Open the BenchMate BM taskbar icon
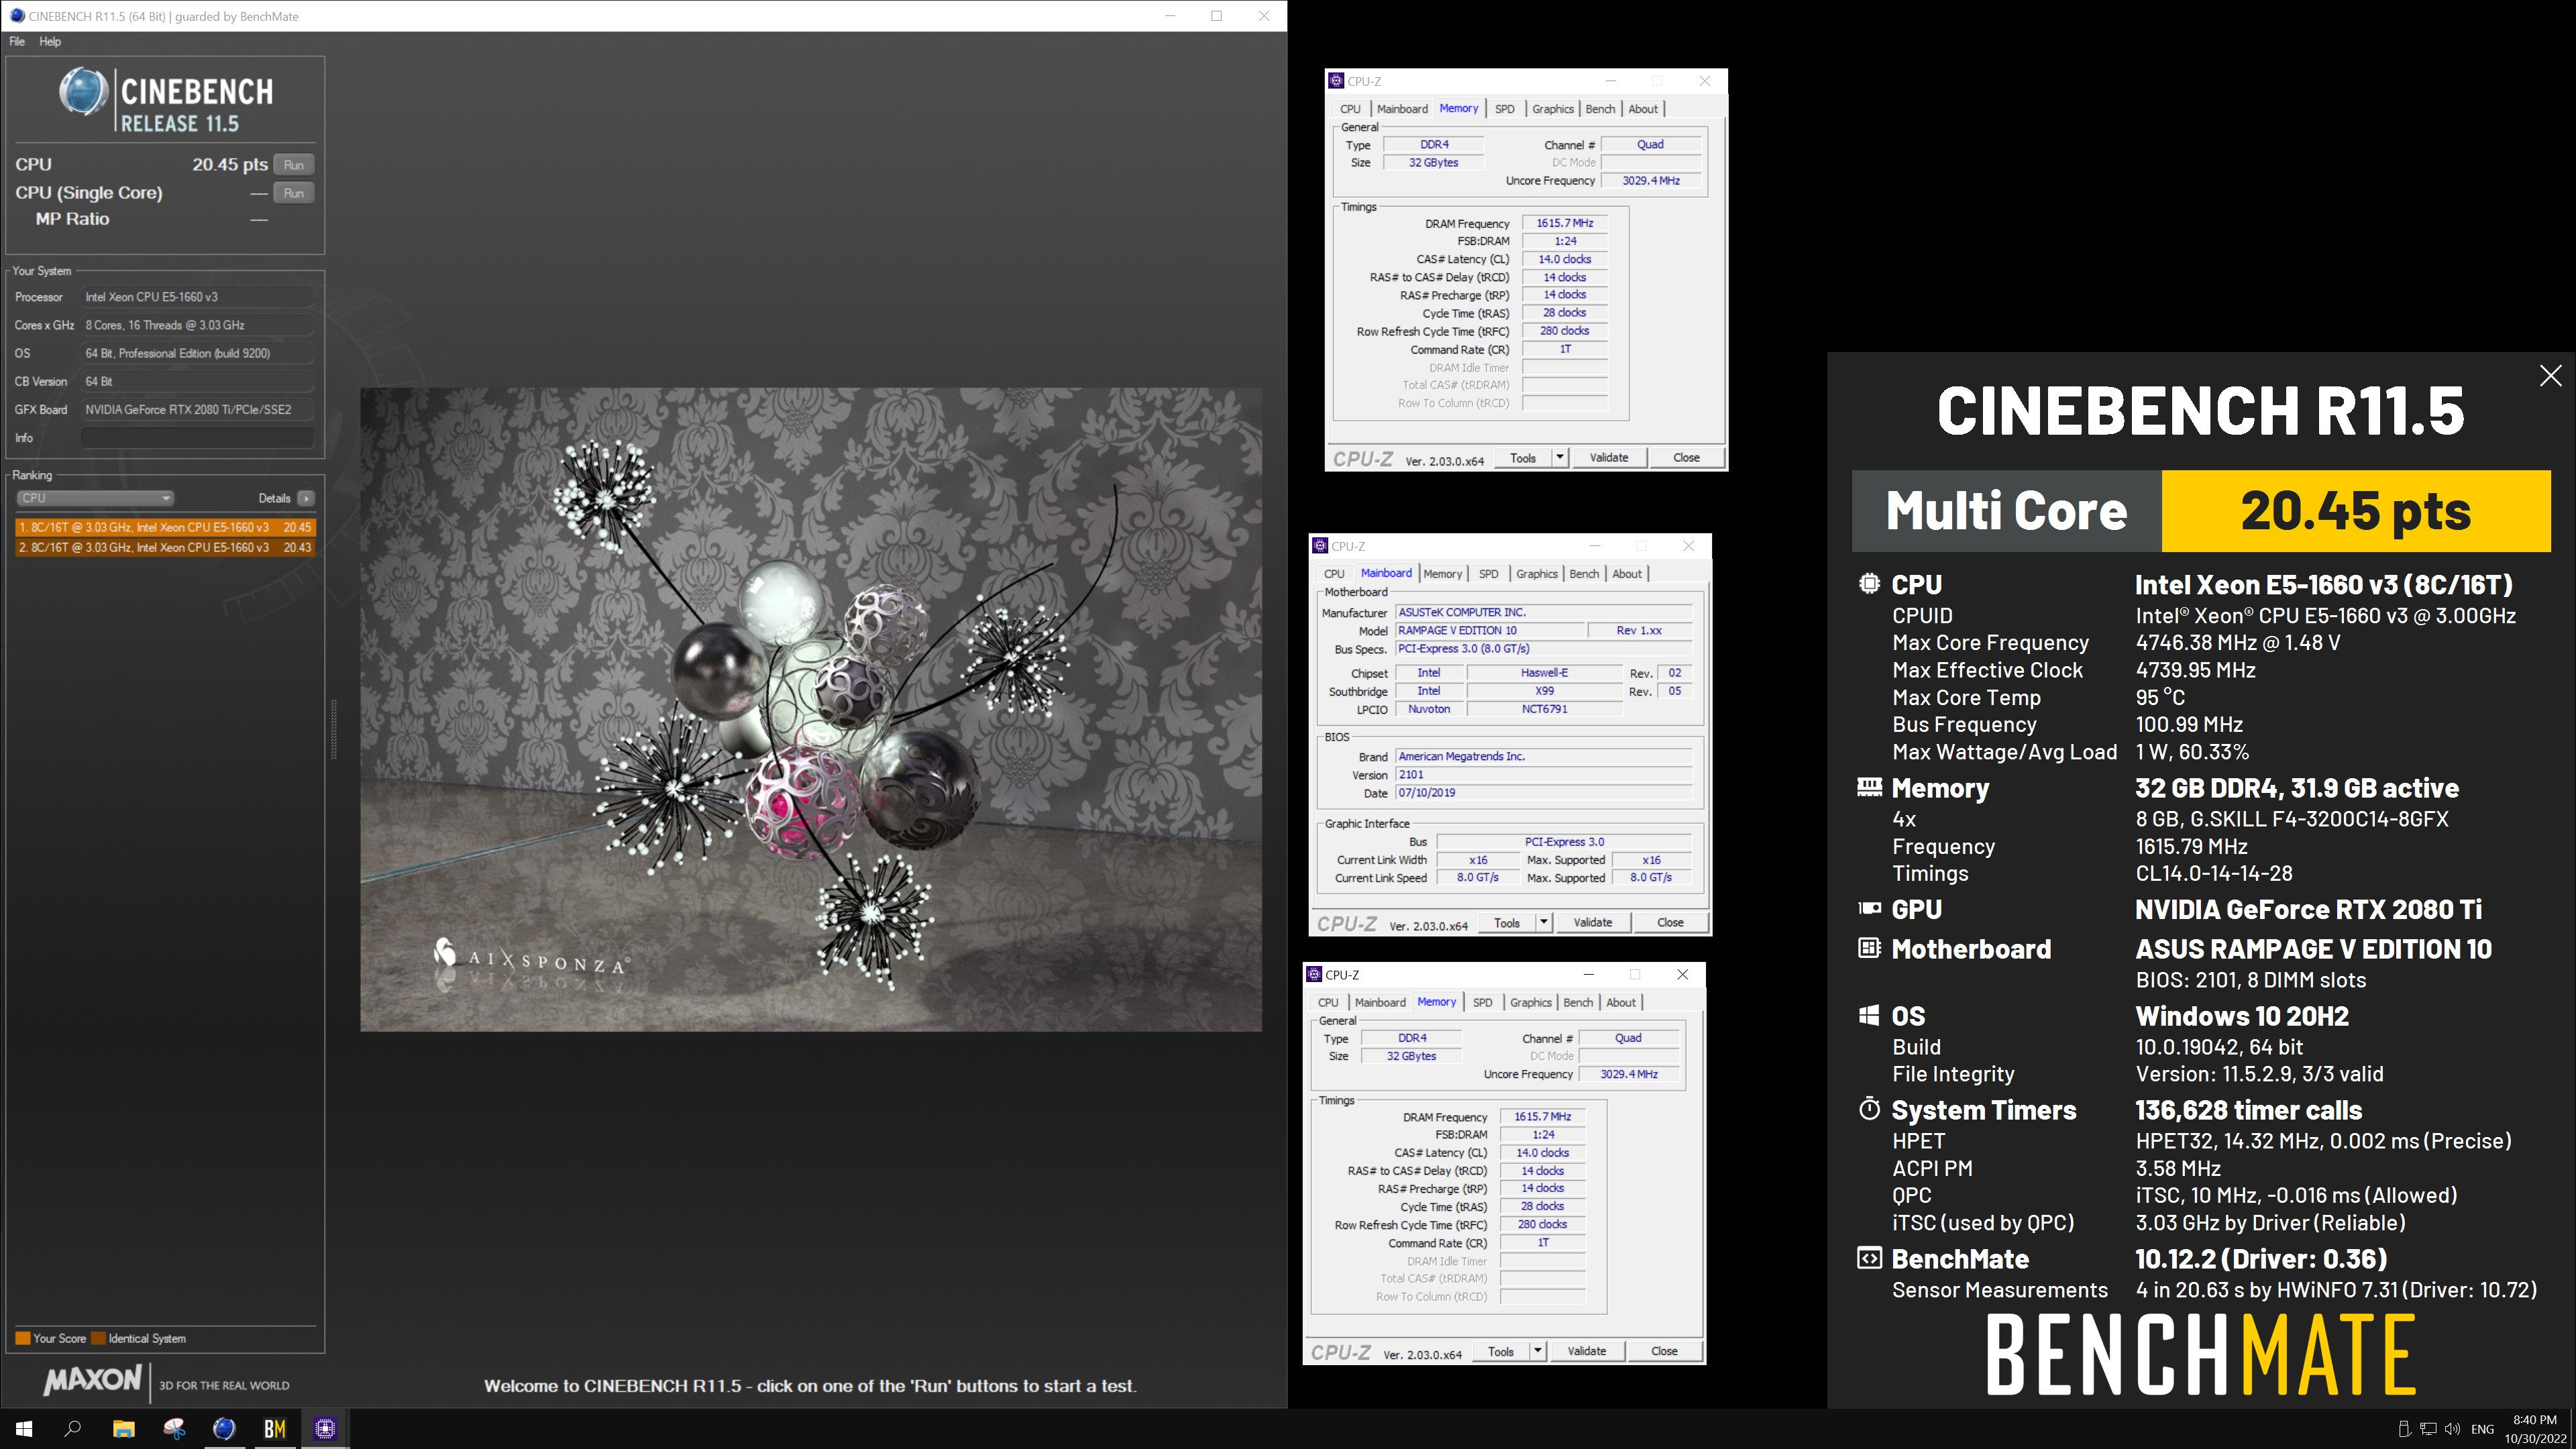 pyautogui.click(x=275, y=1429)
